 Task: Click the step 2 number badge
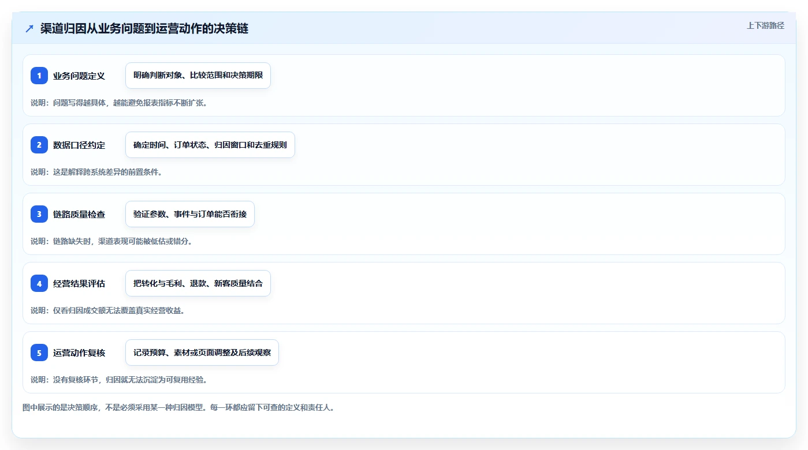coord(39,145)
